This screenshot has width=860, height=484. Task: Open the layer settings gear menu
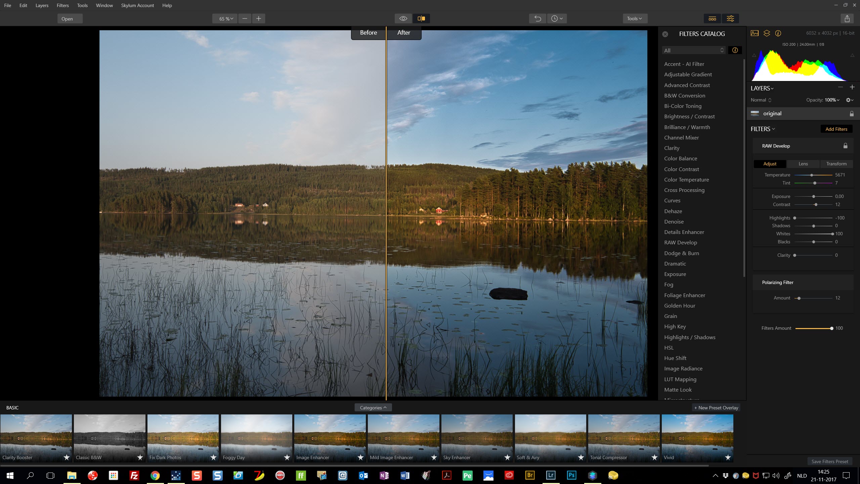point(849,100)
